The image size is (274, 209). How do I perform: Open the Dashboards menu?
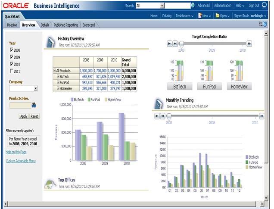click(x=184, y=16)
